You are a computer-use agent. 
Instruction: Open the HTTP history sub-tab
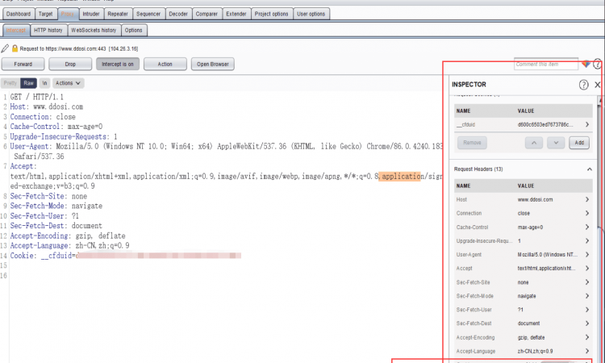click(x=48, y=30)
